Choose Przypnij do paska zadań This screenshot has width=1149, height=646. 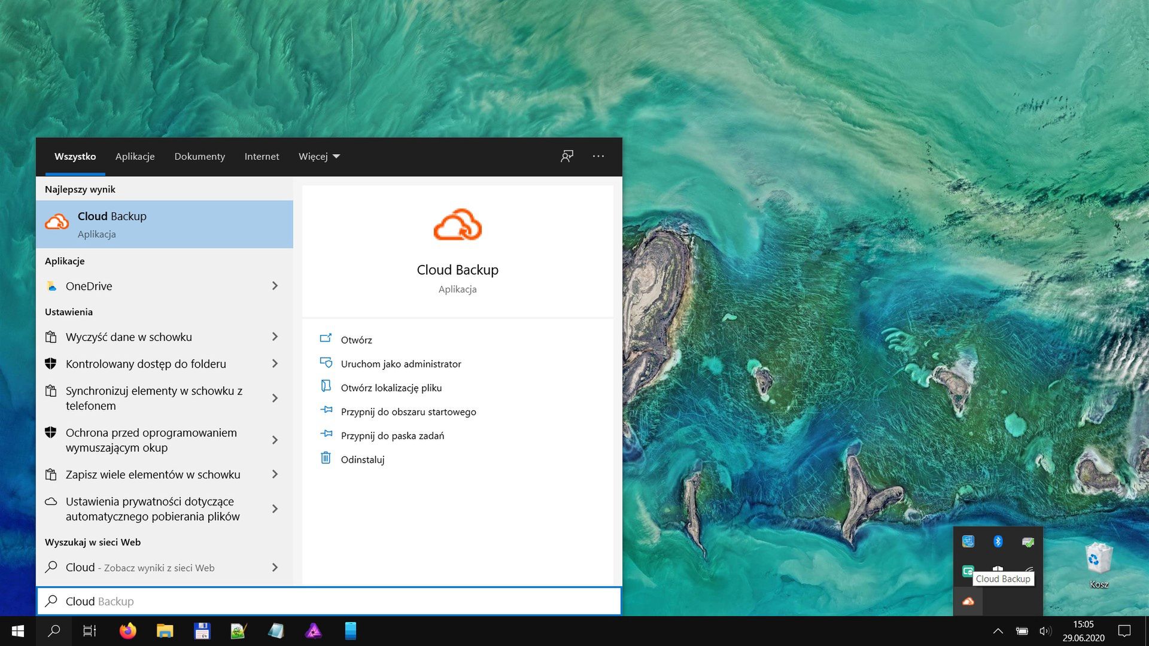pos(392,435)
